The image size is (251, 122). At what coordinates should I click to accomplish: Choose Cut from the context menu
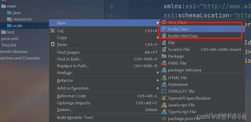pos(105,31)
